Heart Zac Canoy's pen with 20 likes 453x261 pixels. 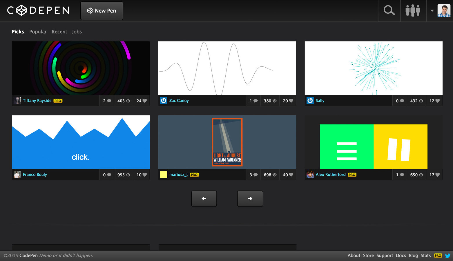tap(288, 101)
